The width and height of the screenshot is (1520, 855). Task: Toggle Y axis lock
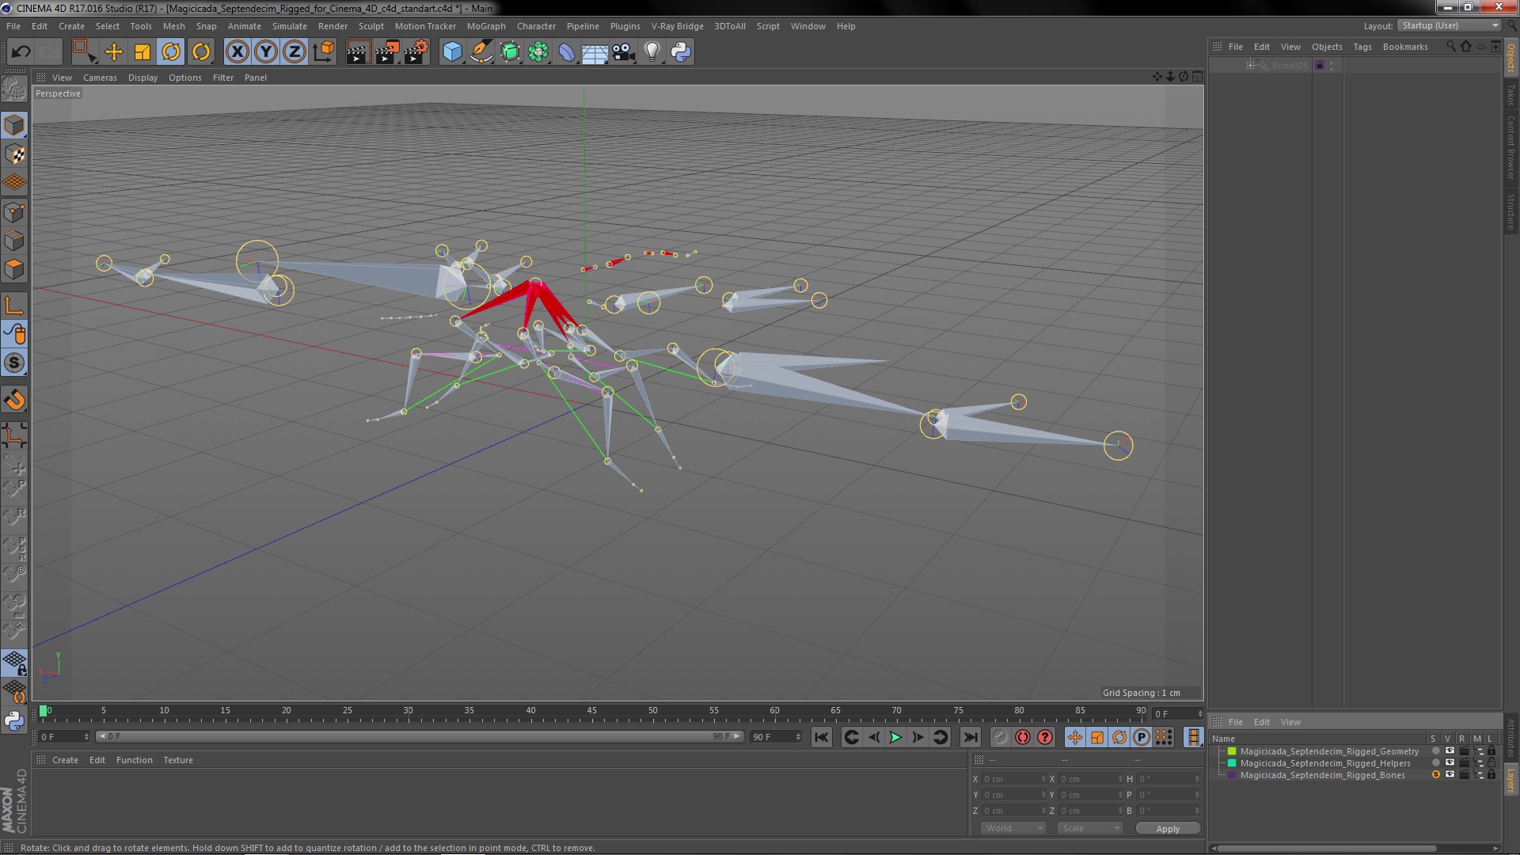click(x=266, y=52)
